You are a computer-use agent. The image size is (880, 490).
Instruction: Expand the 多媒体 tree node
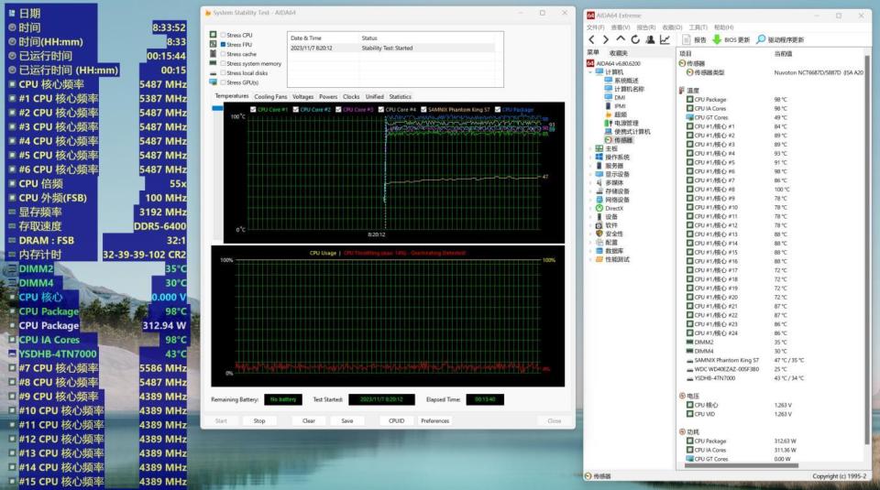[x=590, y=183]
